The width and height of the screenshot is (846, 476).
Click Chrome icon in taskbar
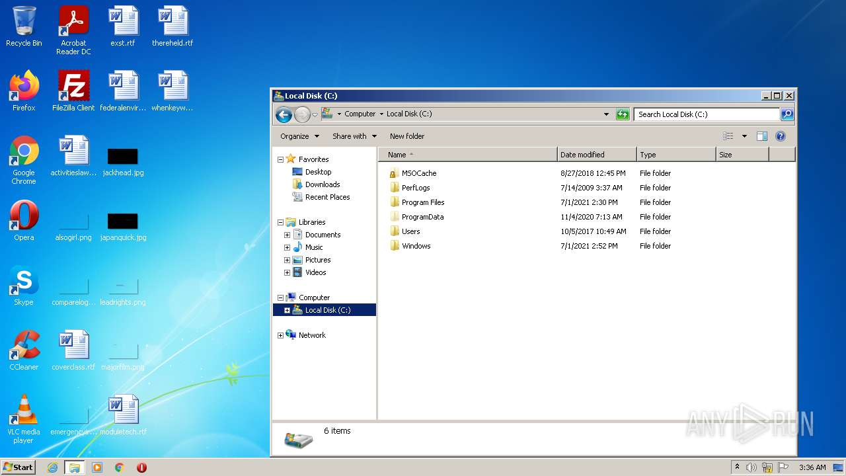(120, 467)
